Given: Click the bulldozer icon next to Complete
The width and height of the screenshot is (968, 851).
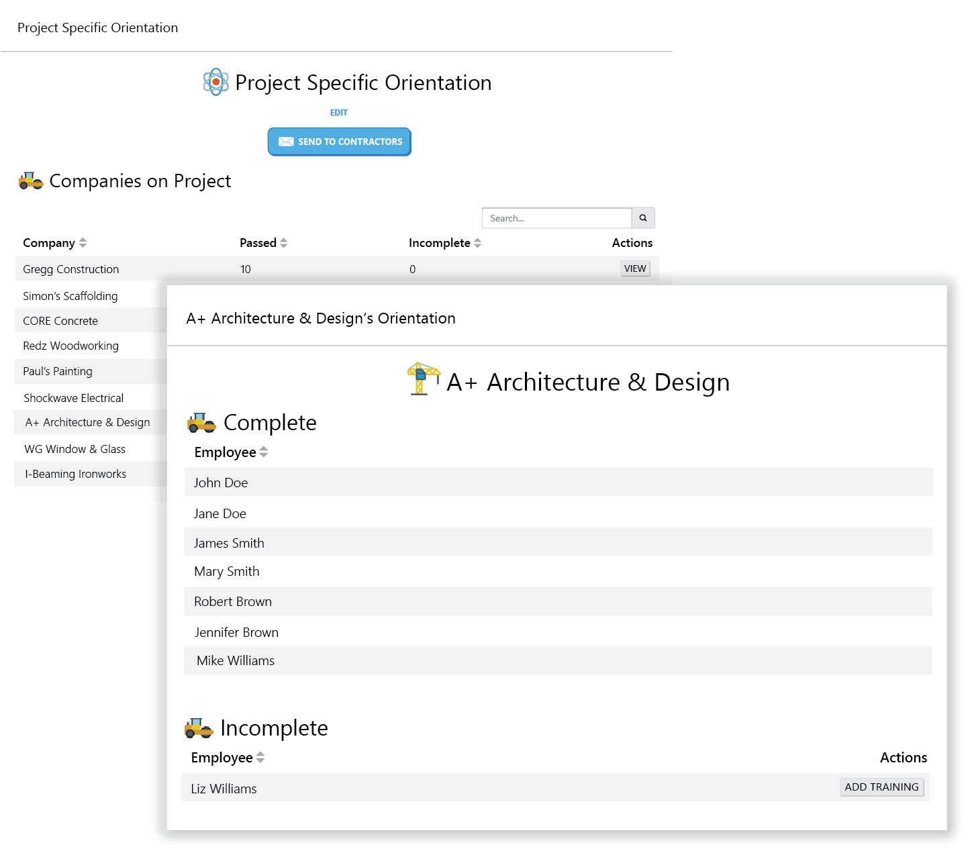Looking at the screenshot, I should point(201,423).
